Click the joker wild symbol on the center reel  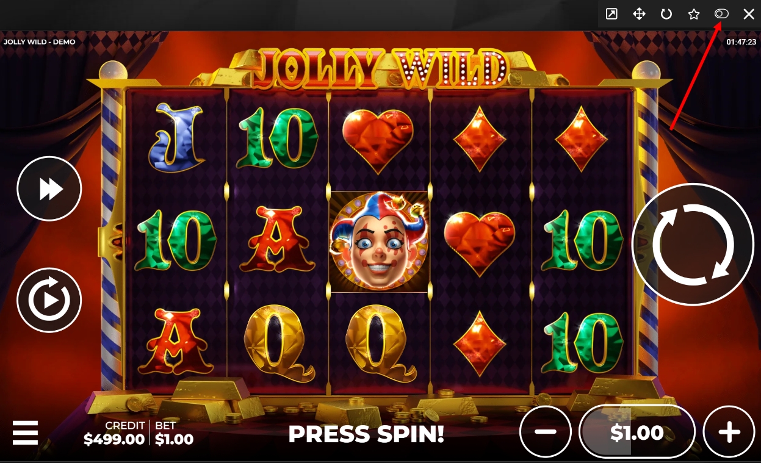coord(379,242)
